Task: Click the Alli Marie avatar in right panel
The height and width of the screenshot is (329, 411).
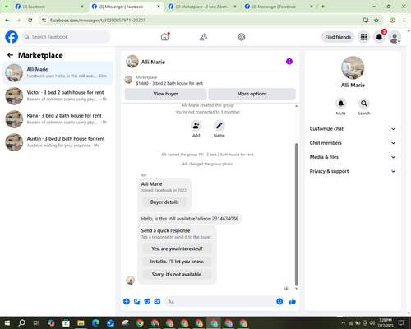Action: click(353, 68)
